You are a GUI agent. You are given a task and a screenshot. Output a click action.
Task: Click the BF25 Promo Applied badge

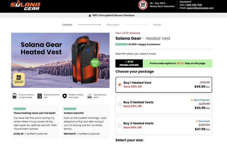coord(129,63)
